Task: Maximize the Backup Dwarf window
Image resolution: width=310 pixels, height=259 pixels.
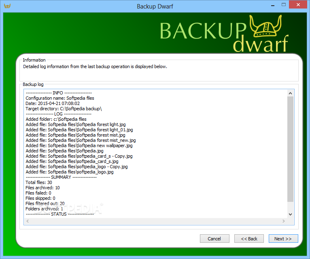Action: click(x=284, y=5)
